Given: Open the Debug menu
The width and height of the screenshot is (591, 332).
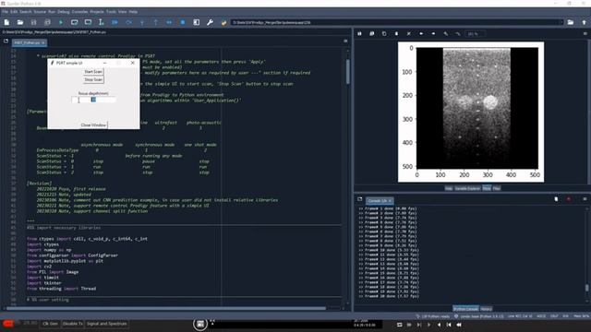Looking at the screenshot, I should click(x=64, y=12).
